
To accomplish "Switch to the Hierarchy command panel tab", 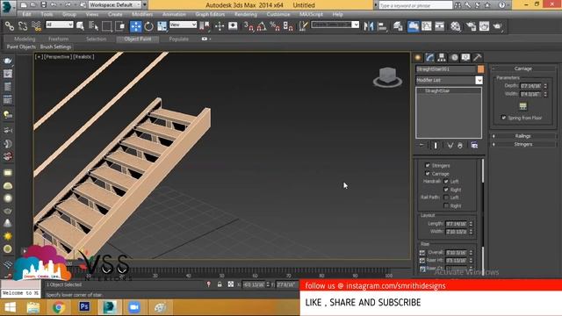I will point(442,57).
